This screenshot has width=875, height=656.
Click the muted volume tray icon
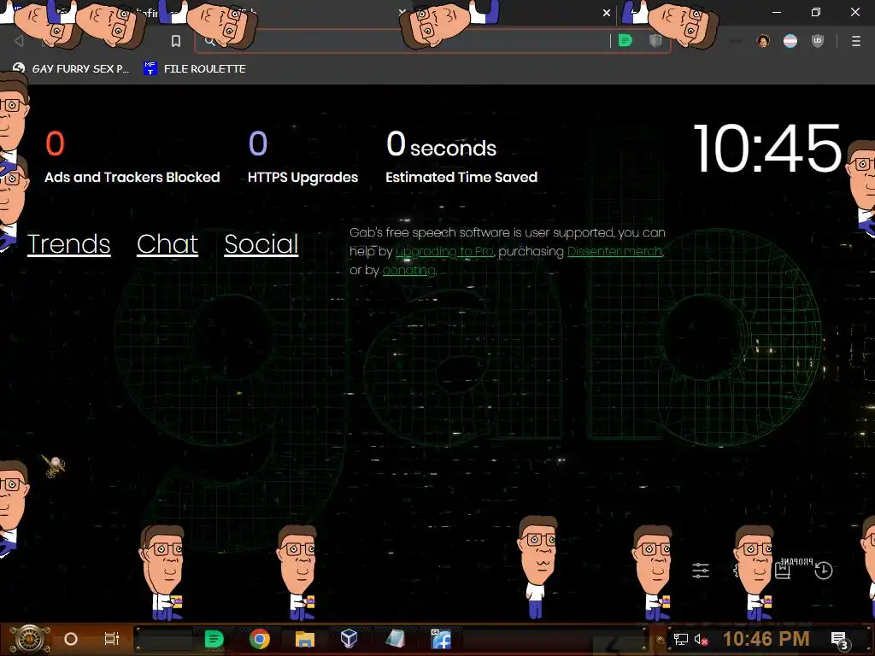(x=701, y=639)
